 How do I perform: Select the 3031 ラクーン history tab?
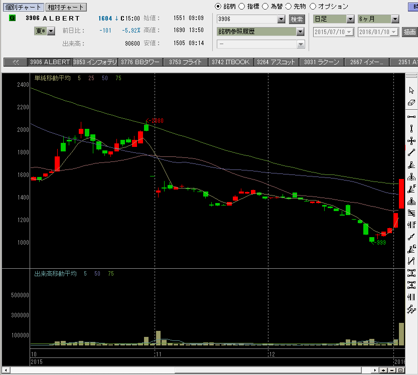(322, 62)
